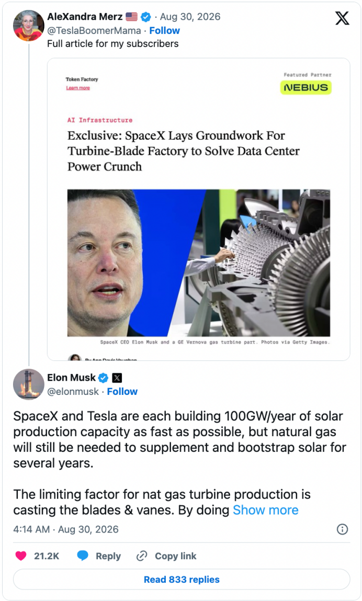Click Elon Musk's rocket launch avatar
Image resolution: width=362 pixels, height=601 pixels.
click(x=29, y=384)
